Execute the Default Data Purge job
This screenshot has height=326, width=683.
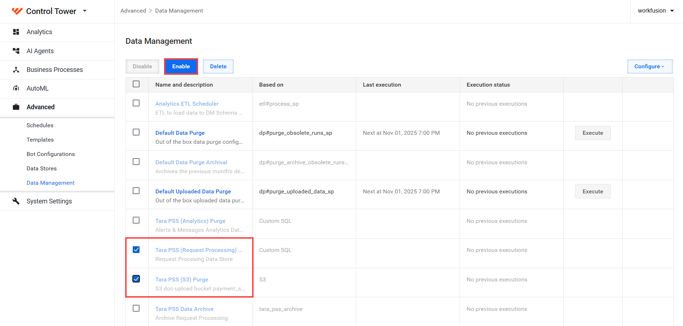[593, 133]
